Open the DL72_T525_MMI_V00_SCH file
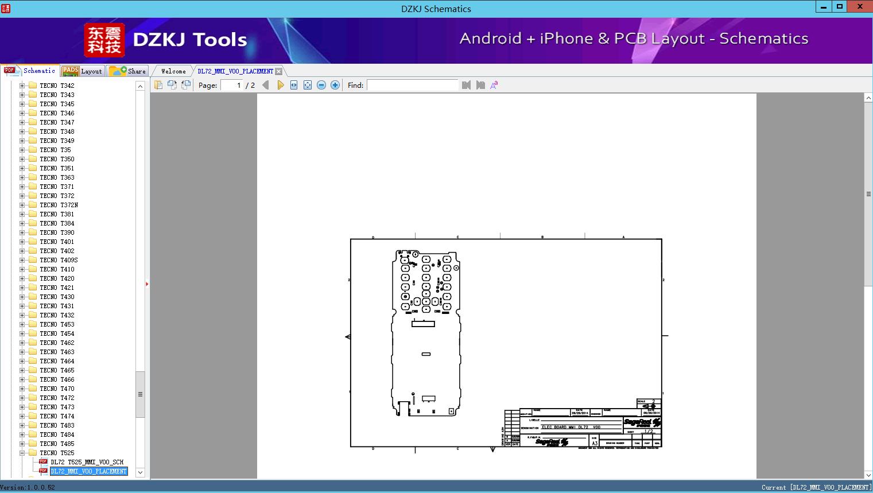873x493 pixels. coord(87,462)
